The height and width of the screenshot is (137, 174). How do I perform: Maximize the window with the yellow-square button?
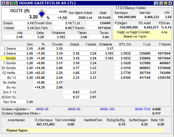click(x=166, y=3)
